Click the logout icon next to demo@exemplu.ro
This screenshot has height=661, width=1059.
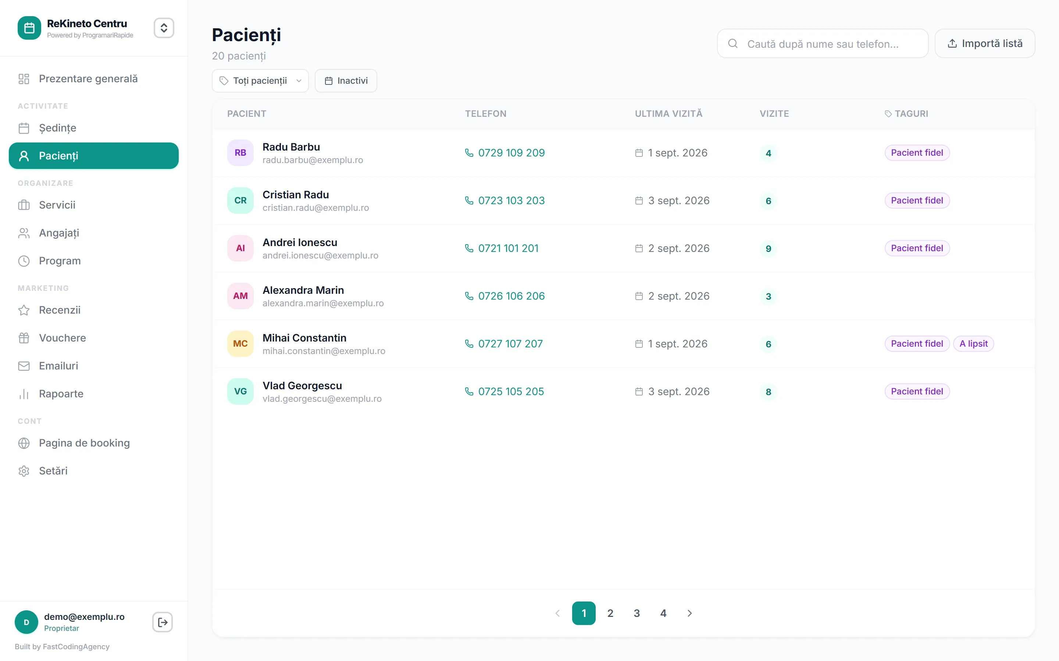click(x=163, y=622)
